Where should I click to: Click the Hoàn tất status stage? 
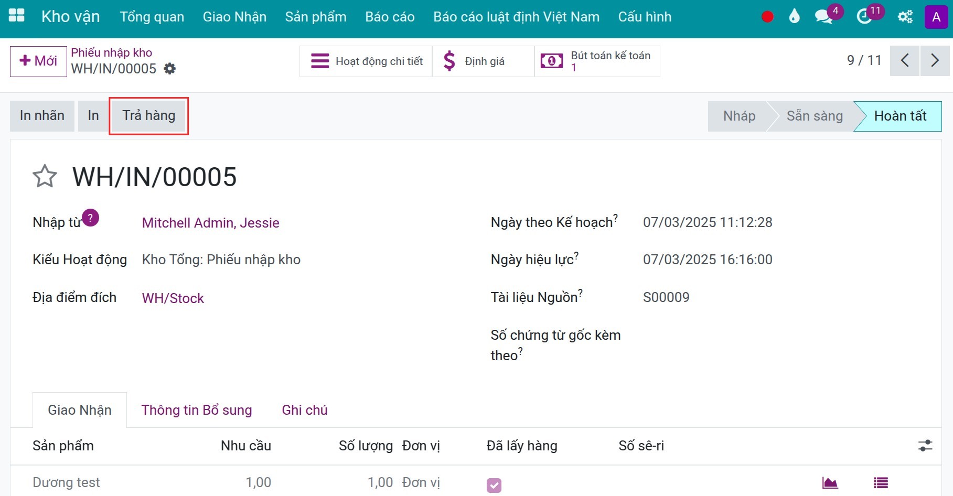click(900, 116)
